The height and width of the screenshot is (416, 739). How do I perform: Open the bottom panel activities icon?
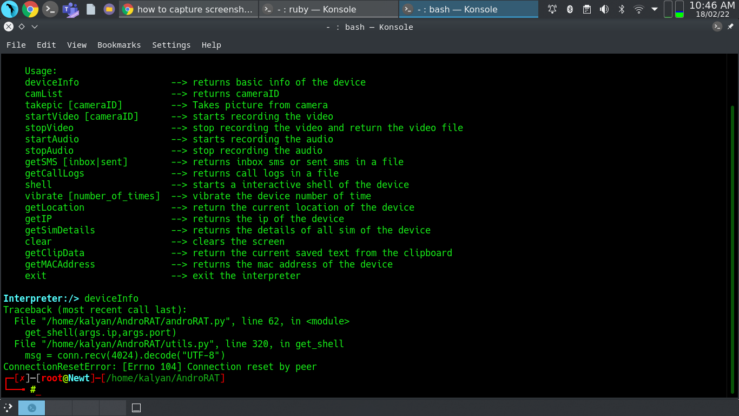tap(8, 407)
